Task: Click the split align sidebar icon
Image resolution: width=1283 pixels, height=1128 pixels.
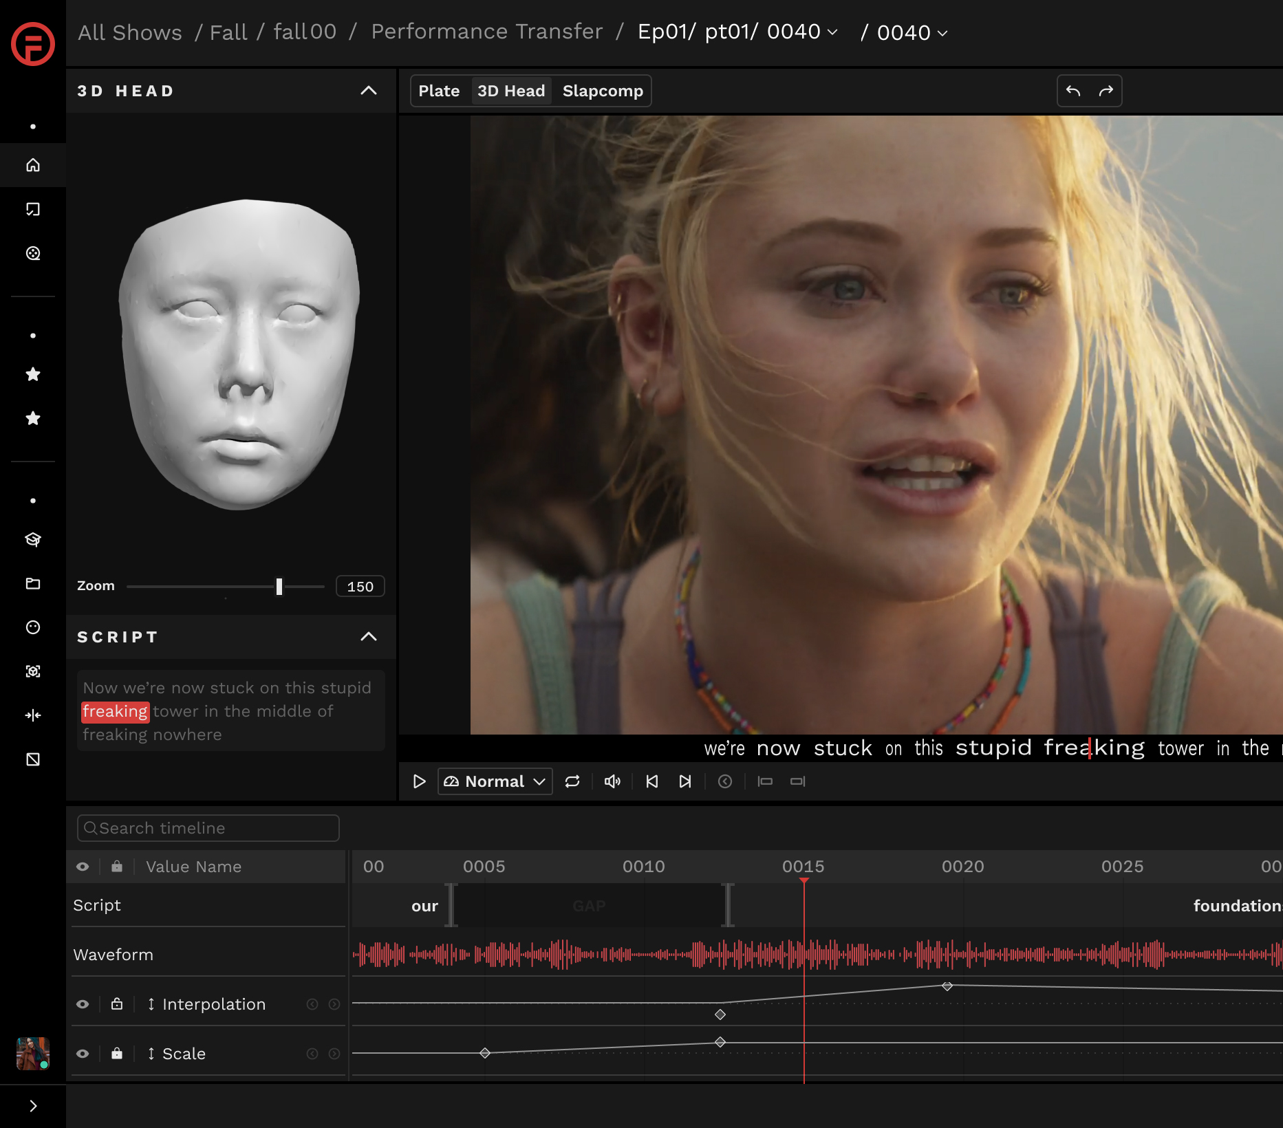Action: [x=33, y=715]
